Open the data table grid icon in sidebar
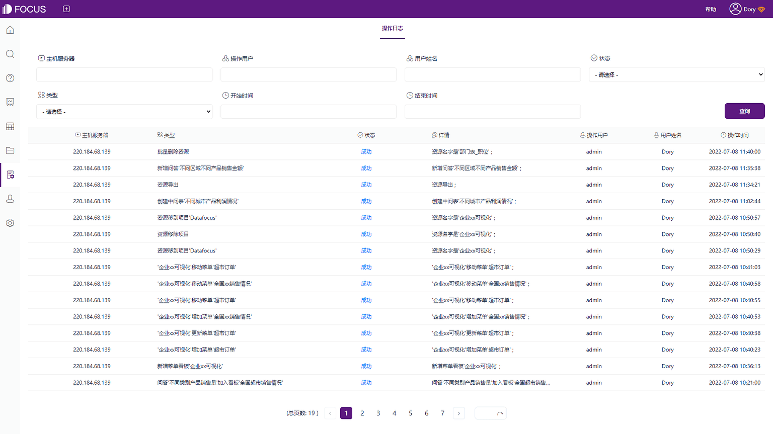This screenshot has height=434, width=773. click(x=10, y=126)
